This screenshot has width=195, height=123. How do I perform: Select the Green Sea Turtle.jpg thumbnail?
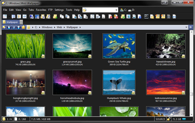(x=119, y=46)
